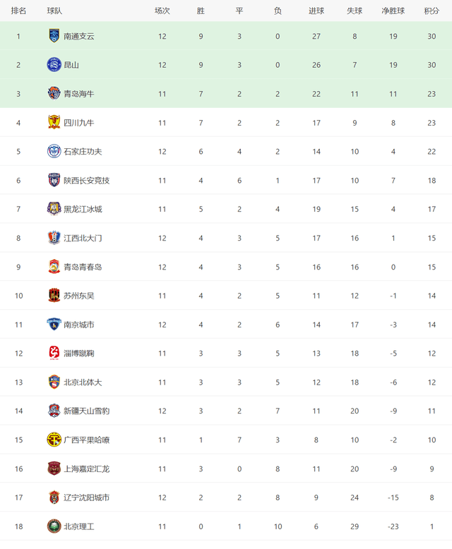Click the 净胜球 column header
The width and height of the screenshot is (452, 549).
(393, 11)
